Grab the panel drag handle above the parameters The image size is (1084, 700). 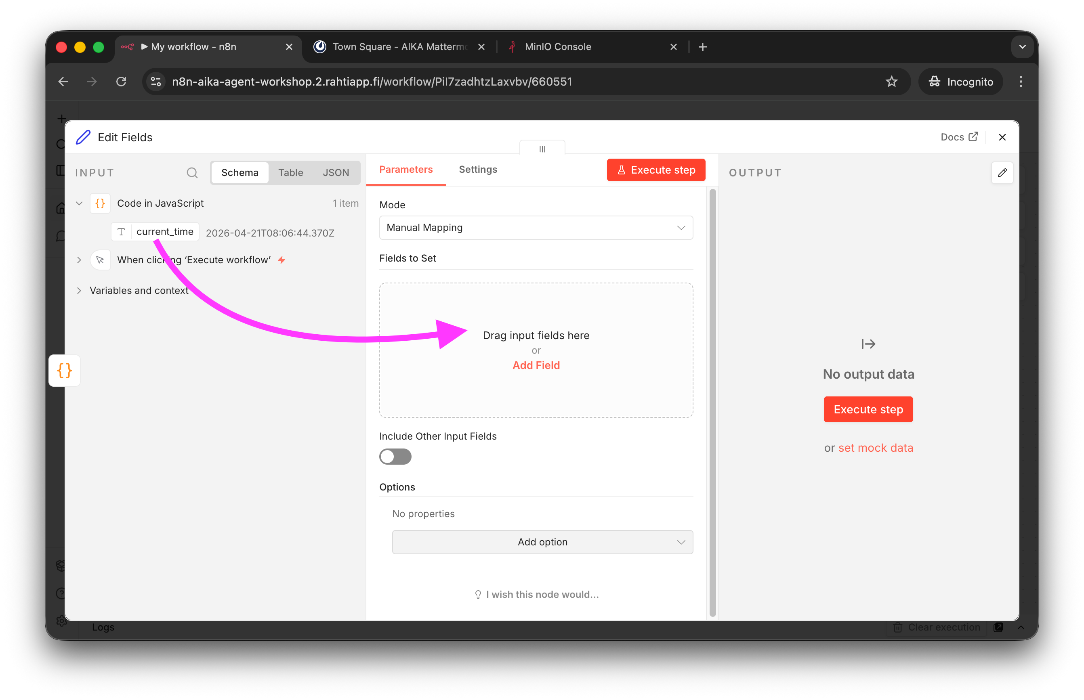click(x=542, y=149)
